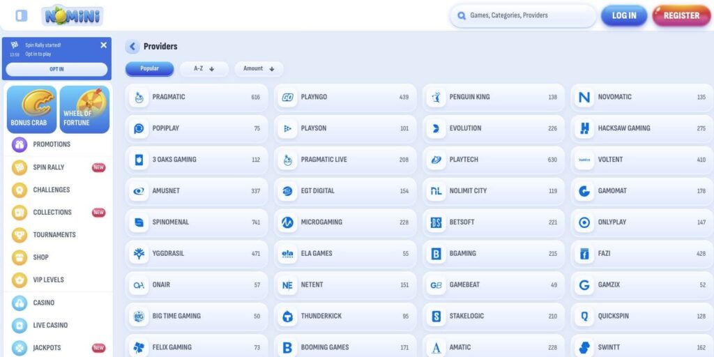Select the Hacksaw Gaming icon
Viewport: 714px width, 357px height.
(x=584, y=128)
